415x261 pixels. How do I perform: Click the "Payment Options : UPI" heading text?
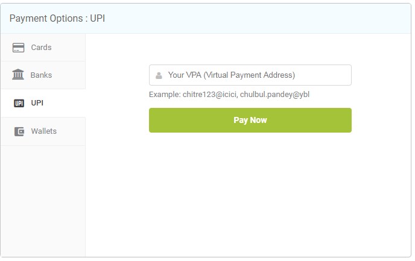coord(57,19)
